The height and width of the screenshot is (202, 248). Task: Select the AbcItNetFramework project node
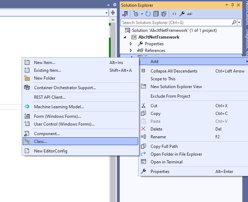click(159, 37)
